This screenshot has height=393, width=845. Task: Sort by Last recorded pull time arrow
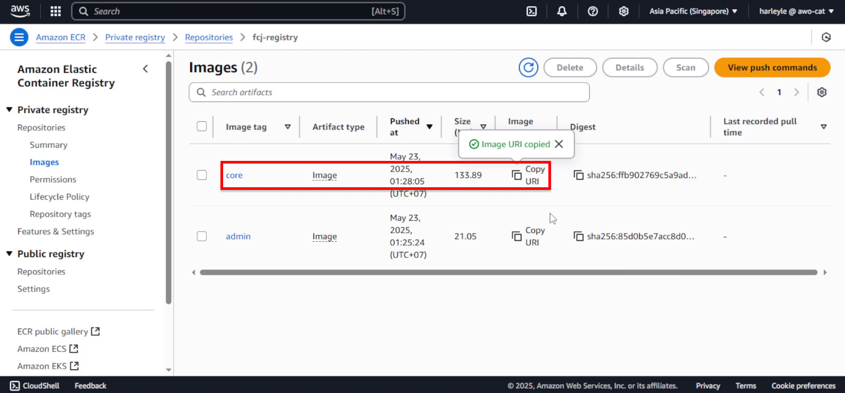pyautogui.click(x=823, y=127)
